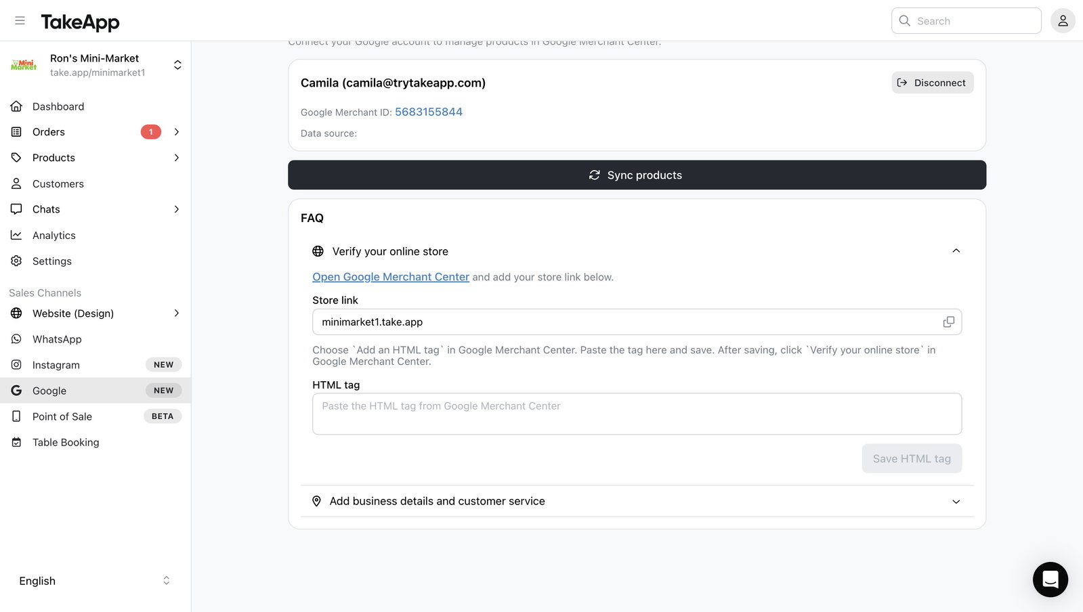Click the location pin icon beside business details

[316, 501]
